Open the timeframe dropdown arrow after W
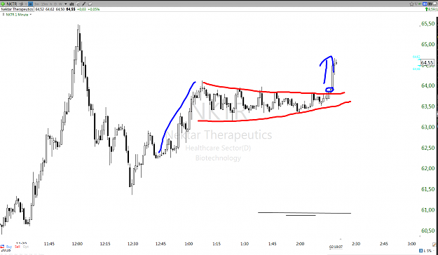This screenshot has height=255, width=438. tap(66, 4)
